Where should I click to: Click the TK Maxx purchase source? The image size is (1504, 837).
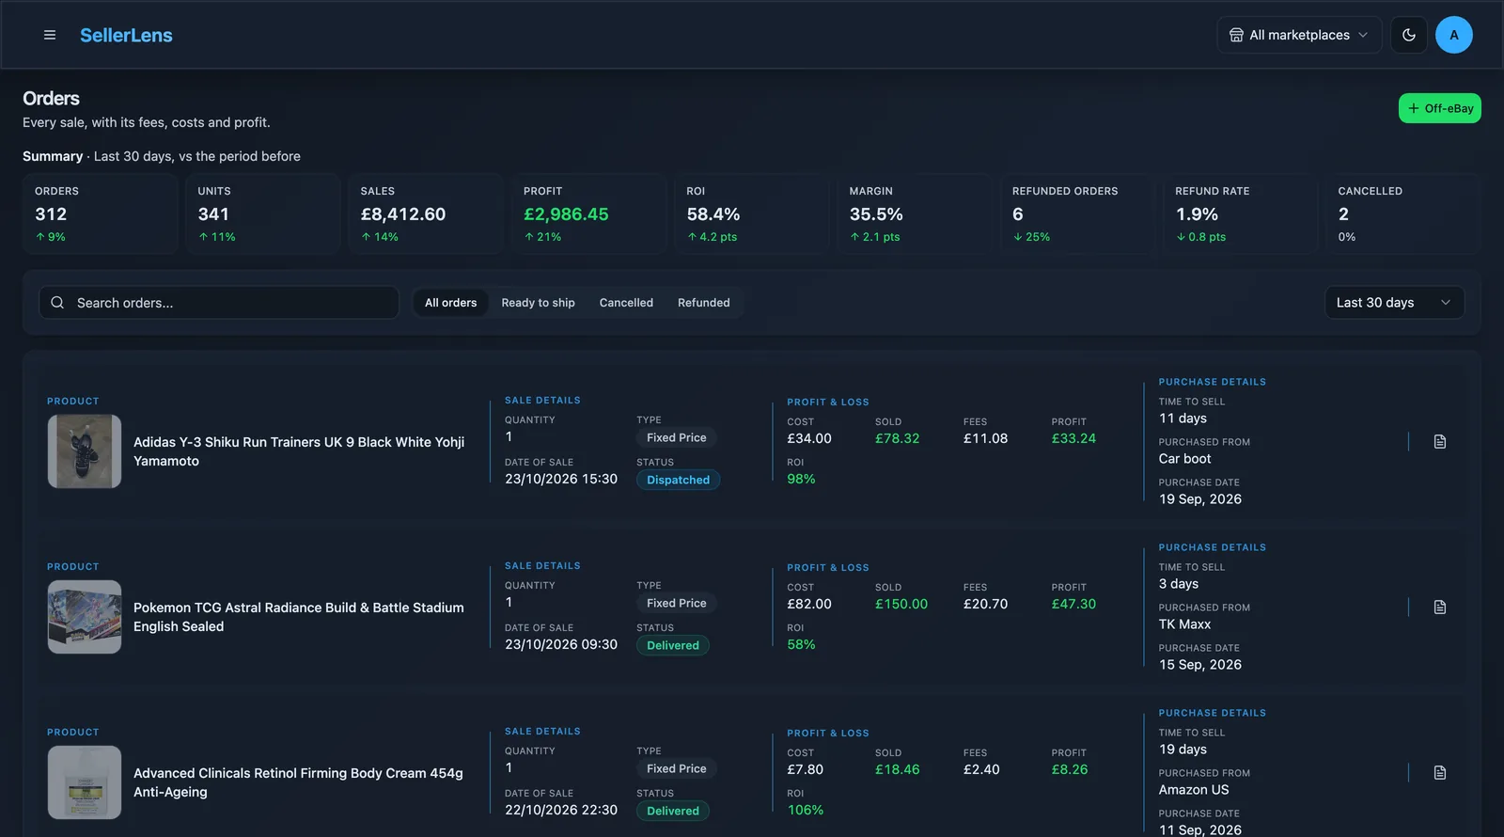click(1184, 624)
